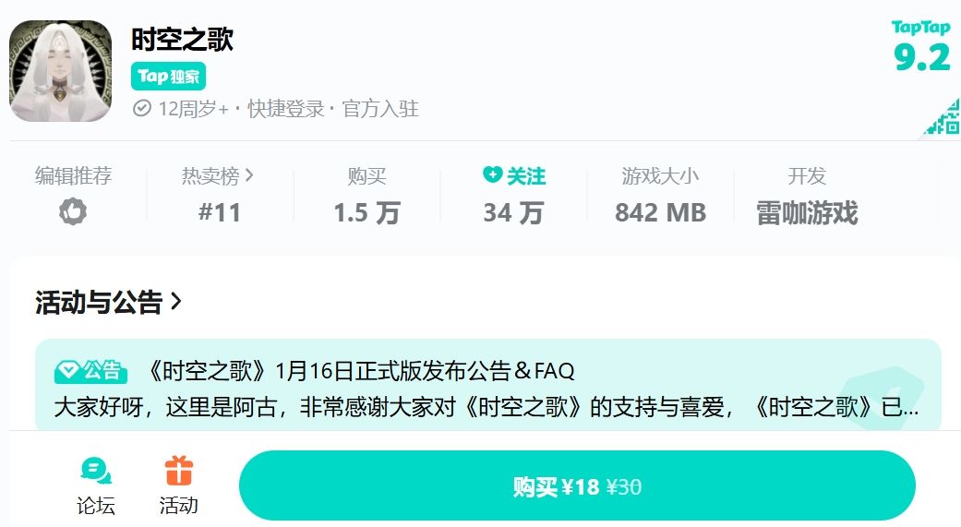The height and width of the screenshot is (527, 961).
Task: Expand 活动与公告 section arrow
Action: tap(176, 301)
